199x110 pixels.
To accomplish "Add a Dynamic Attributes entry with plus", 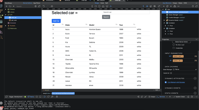I will [x=195, y=78].
